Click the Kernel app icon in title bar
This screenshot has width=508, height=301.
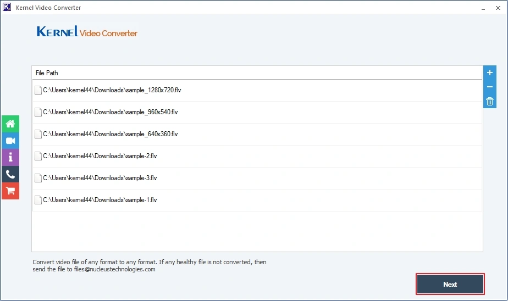coord(7,7)
